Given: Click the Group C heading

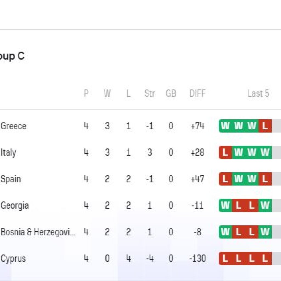Looking at the screenshot, I should click(12, 56).
